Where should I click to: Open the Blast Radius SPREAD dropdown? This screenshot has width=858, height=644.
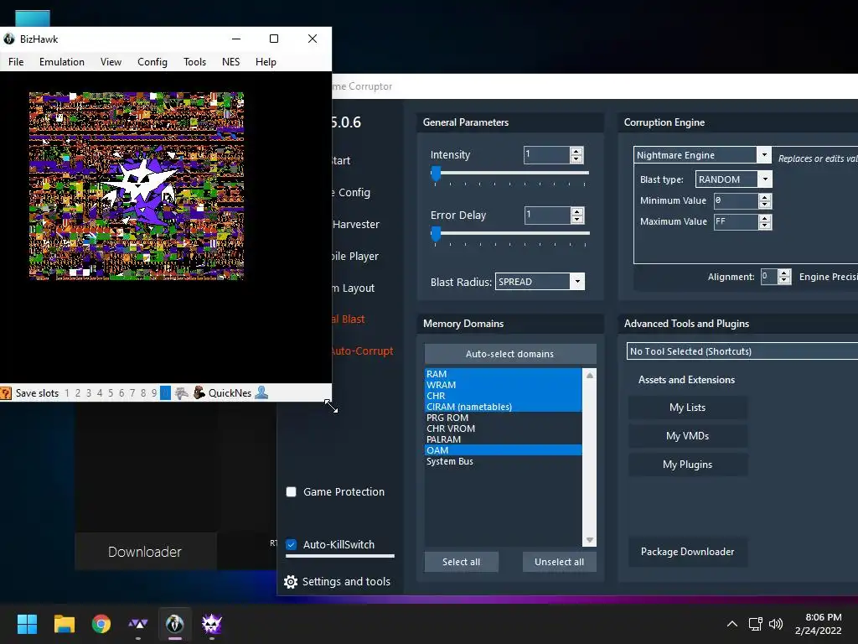577,282
